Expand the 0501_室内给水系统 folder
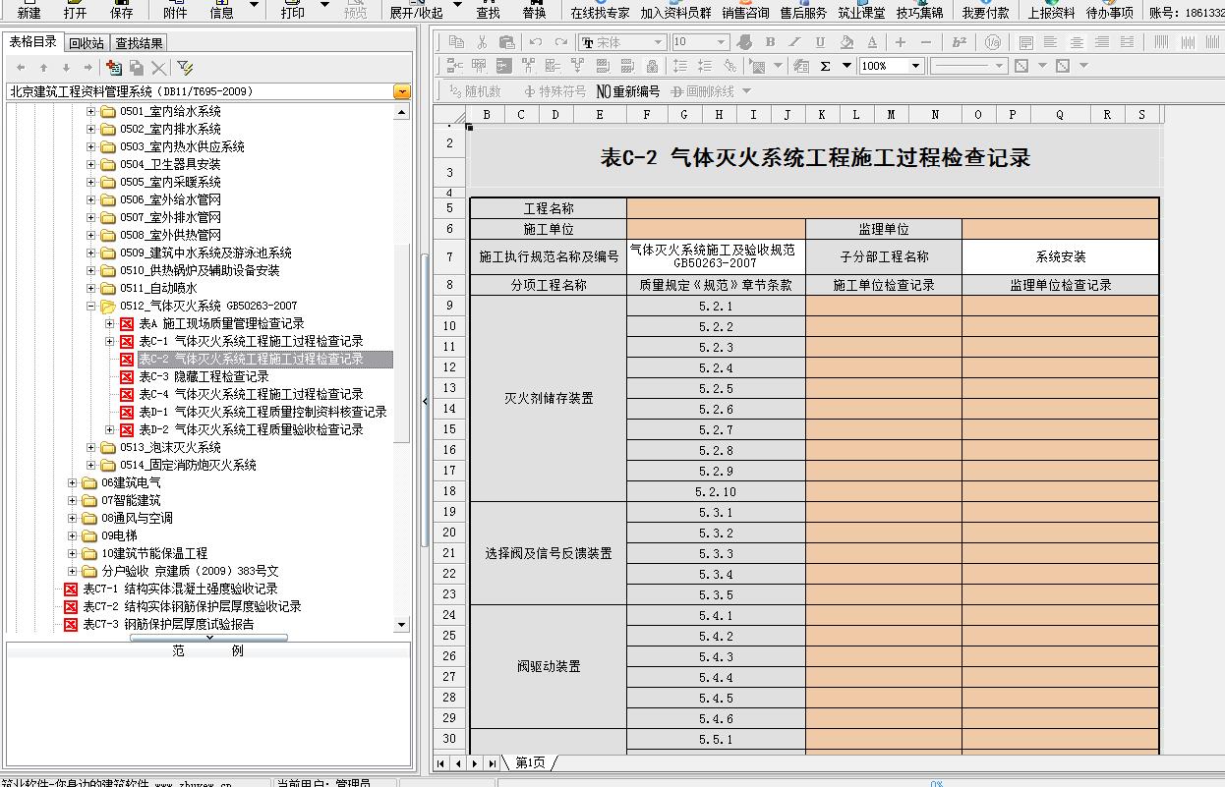 (x=91, y=111)
